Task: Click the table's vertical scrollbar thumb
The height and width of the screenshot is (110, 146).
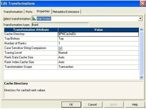Action: [x=141, y=53]
